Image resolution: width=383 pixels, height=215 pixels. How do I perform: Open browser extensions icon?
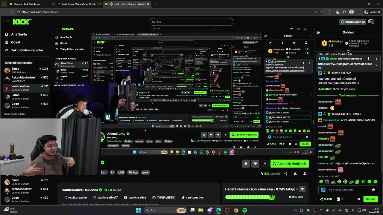[329, 12]
